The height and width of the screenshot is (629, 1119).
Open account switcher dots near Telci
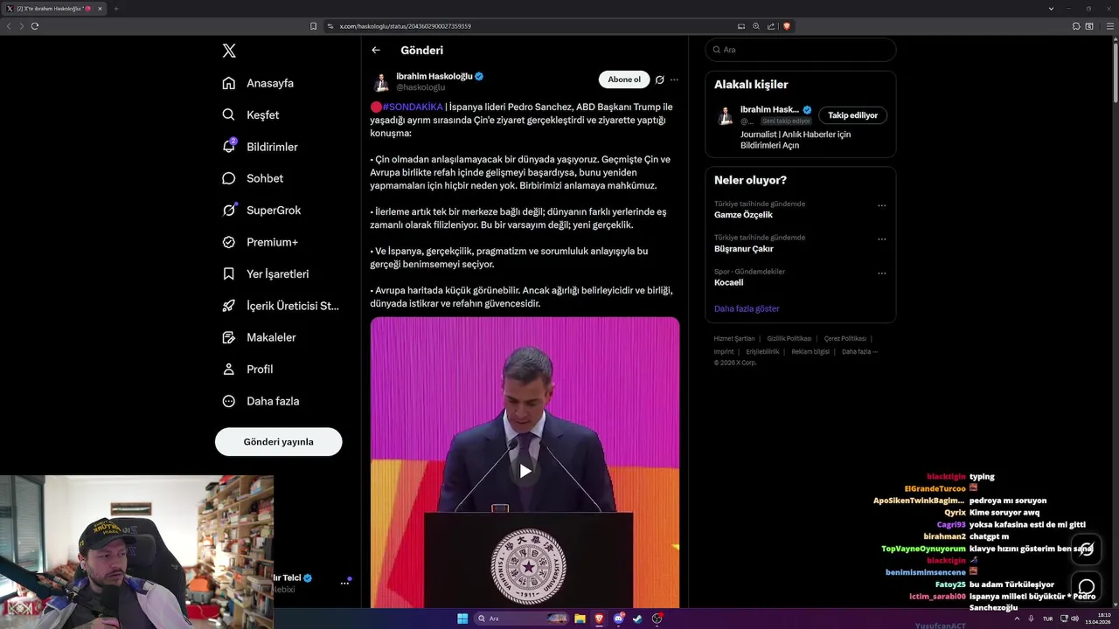[344, 583]
